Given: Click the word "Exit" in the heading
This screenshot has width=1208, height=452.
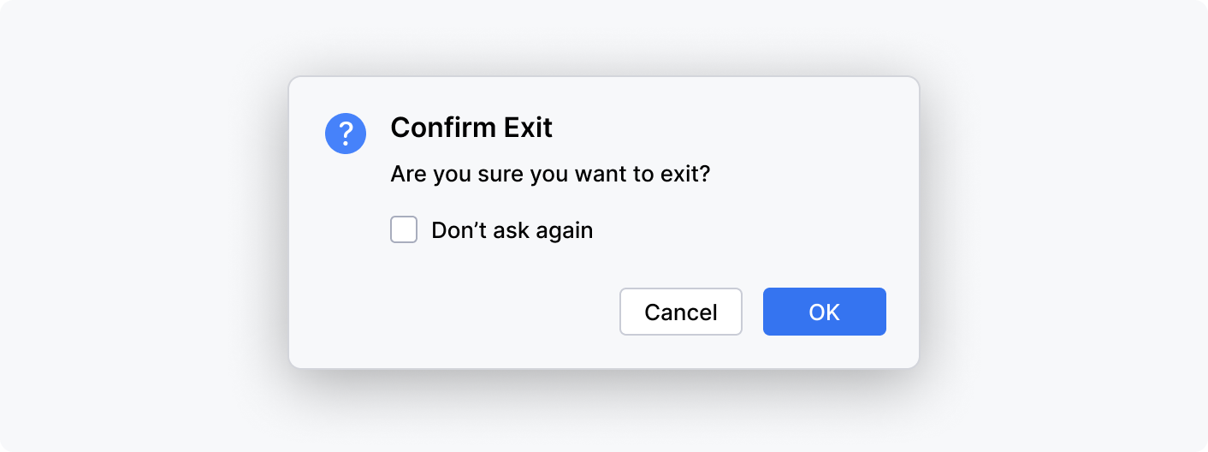Looking at the screenshot, I should (527, 128).
